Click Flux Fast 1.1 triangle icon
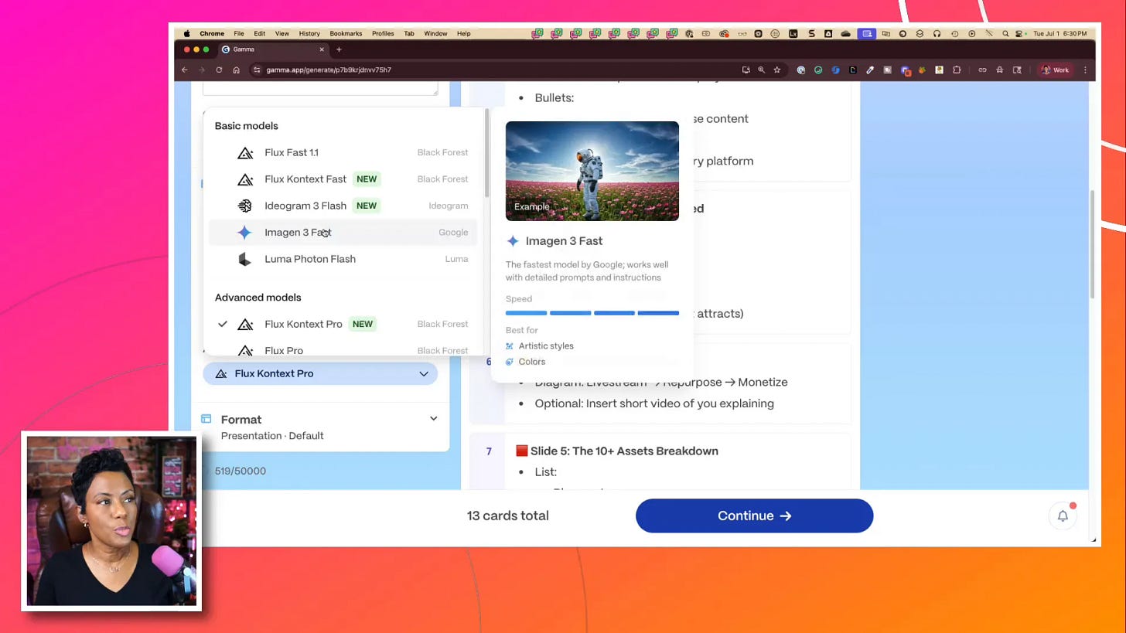 tap(245, 153)
